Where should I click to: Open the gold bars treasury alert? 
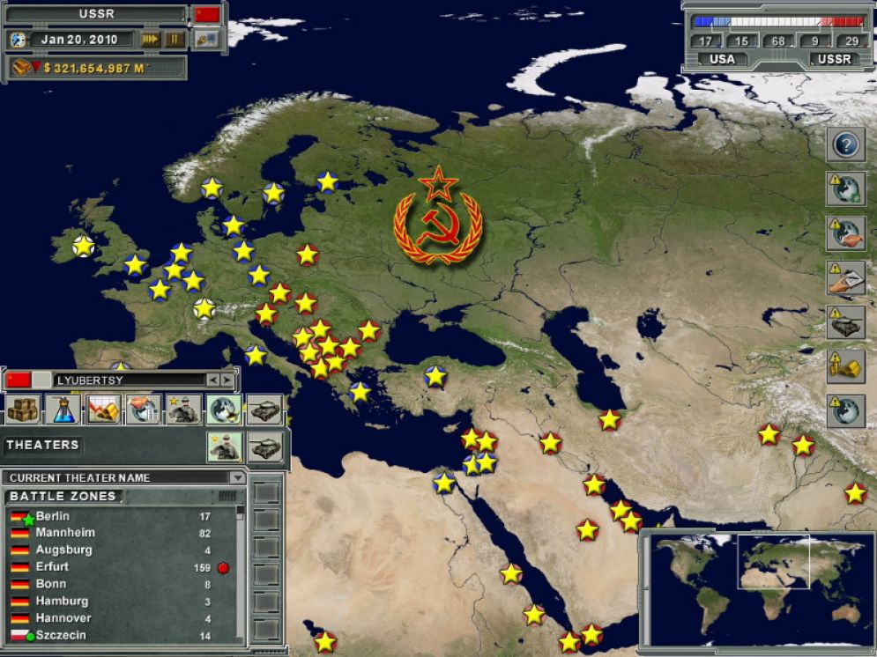pyautogui.click(x=845, y=366)
